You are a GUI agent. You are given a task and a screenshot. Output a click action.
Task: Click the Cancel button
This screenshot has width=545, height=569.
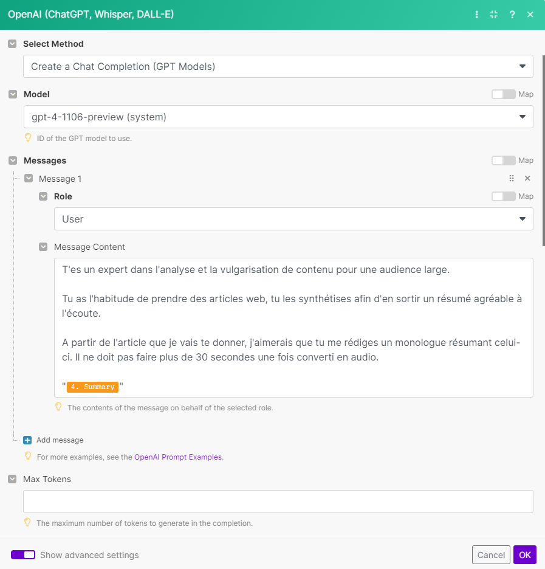491,555
